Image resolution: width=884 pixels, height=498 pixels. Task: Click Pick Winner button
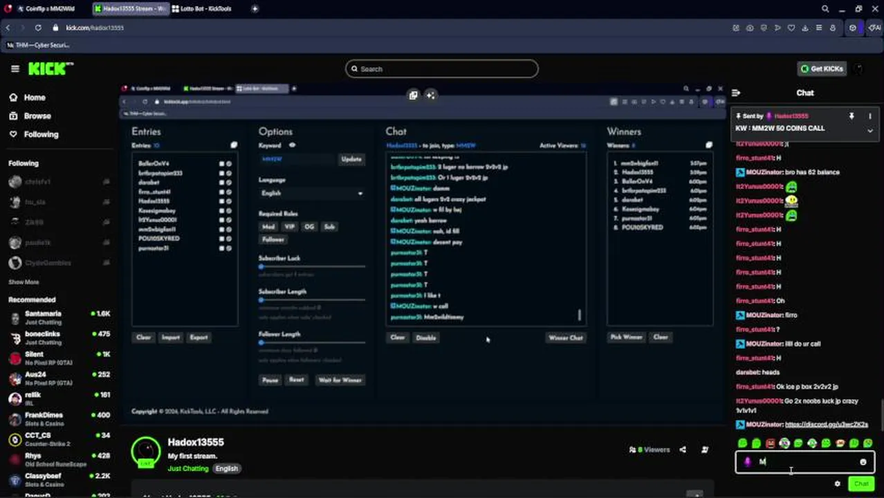point(627,337)
